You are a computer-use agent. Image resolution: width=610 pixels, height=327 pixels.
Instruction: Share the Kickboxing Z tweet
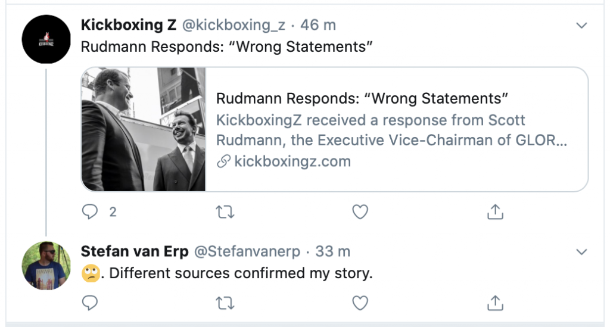point(495,211)
